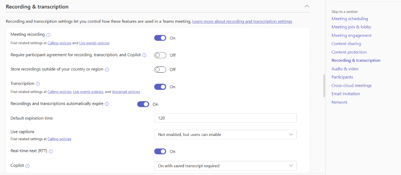Open info tooltip for Meeting recording
401x175 pixels.
[x=48, y=35]
